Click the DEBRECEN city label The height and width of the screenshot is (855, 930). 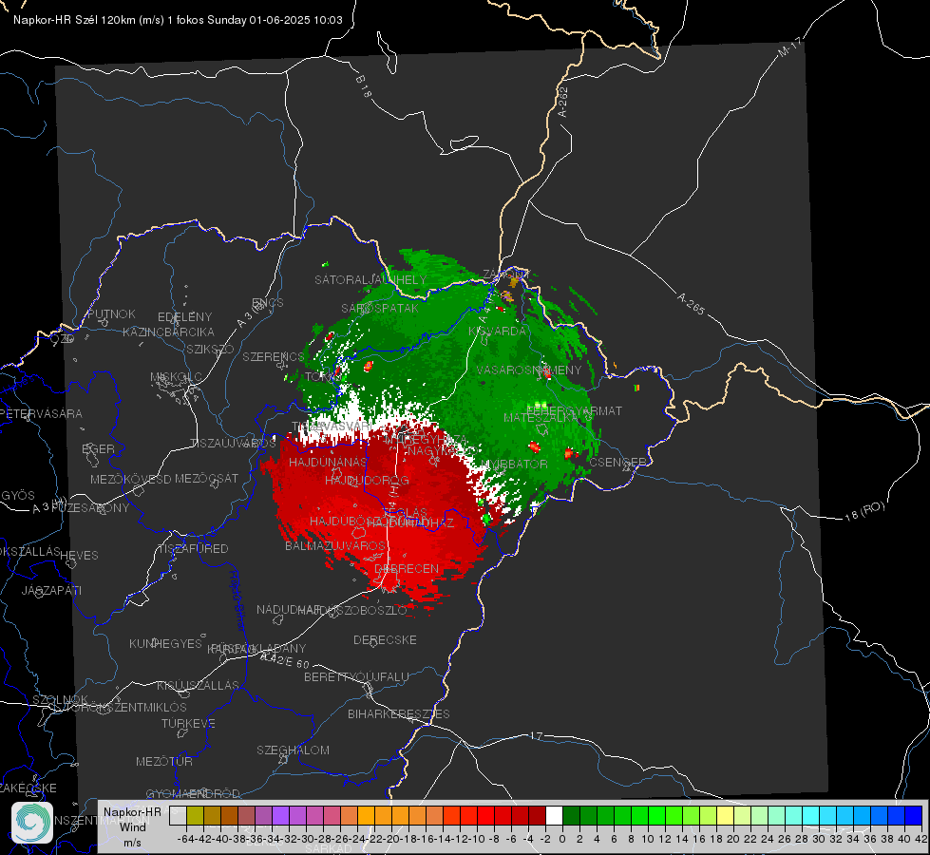(x=407, y=568)
